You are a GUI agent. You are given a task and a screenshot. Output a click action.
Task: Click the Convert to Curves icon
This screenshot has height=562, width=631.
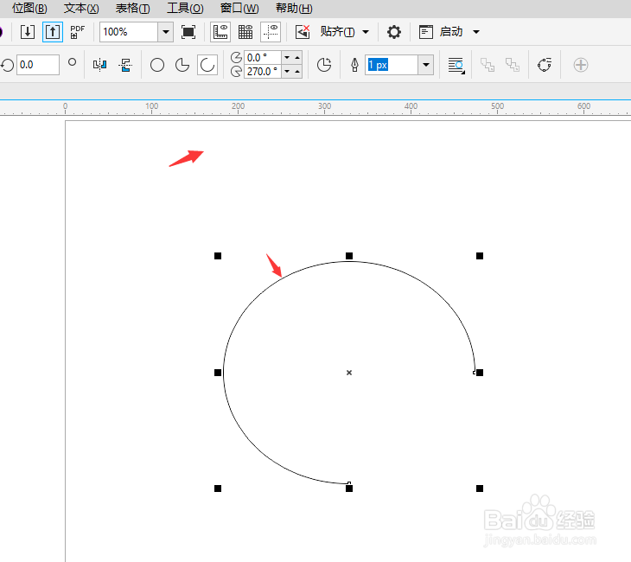[x=544, y=65]
